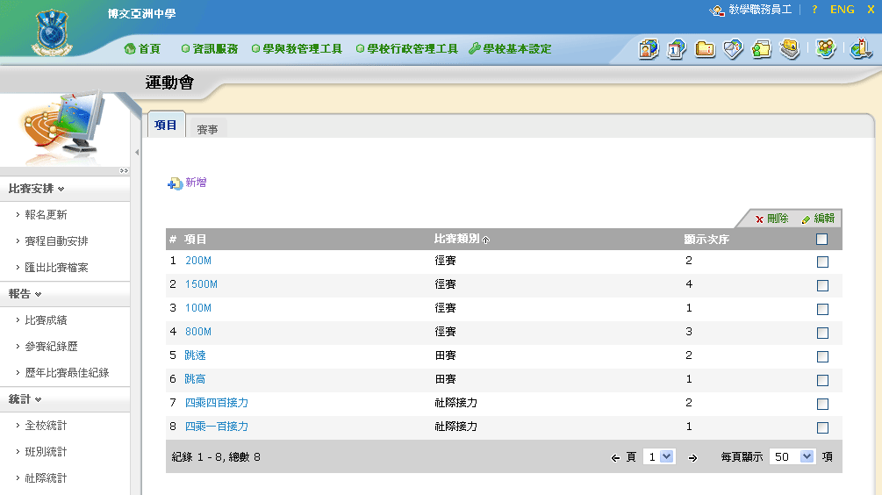Viewport: 882px width, 495px height.
Task: Click the info folder icon in toolbar
Action: pos(705,49)
